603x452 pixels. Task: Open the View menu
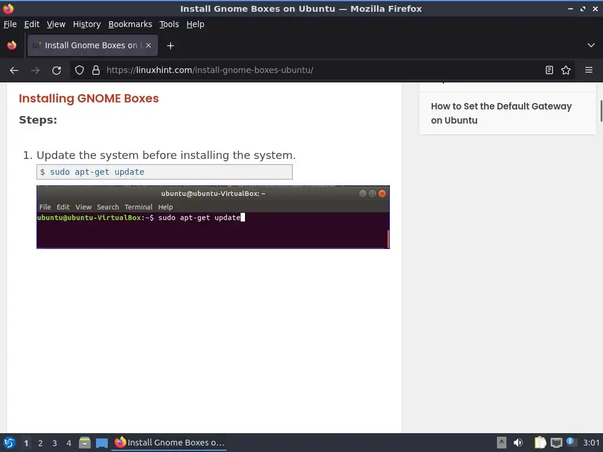tap(56, 24)
